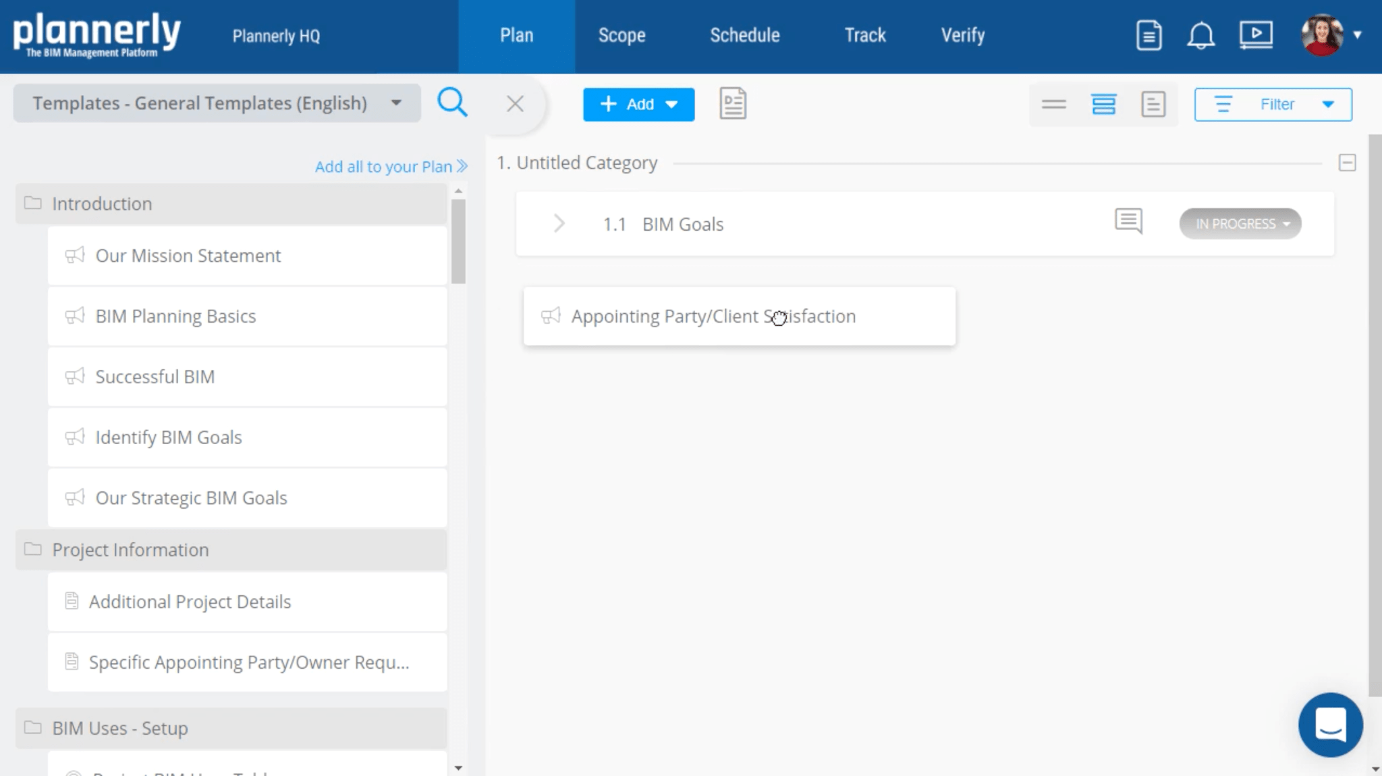This screenshot has height=776, width=1382.
Task: Open the comments icon on BIM Goals
Action: [1128, 221]
